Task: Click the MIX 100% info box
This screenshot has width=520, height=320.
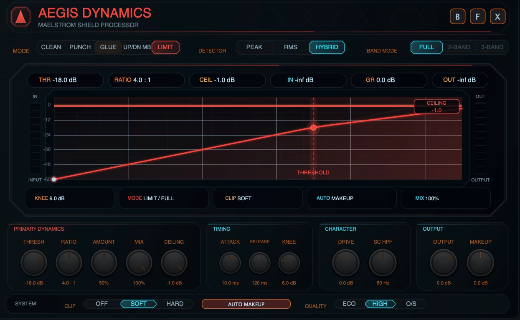Action: (446, 198)
